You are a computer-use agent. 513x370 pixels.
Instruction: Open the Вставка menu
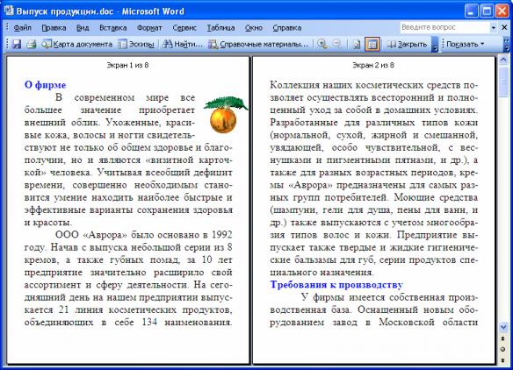click(x=112, y=28)
